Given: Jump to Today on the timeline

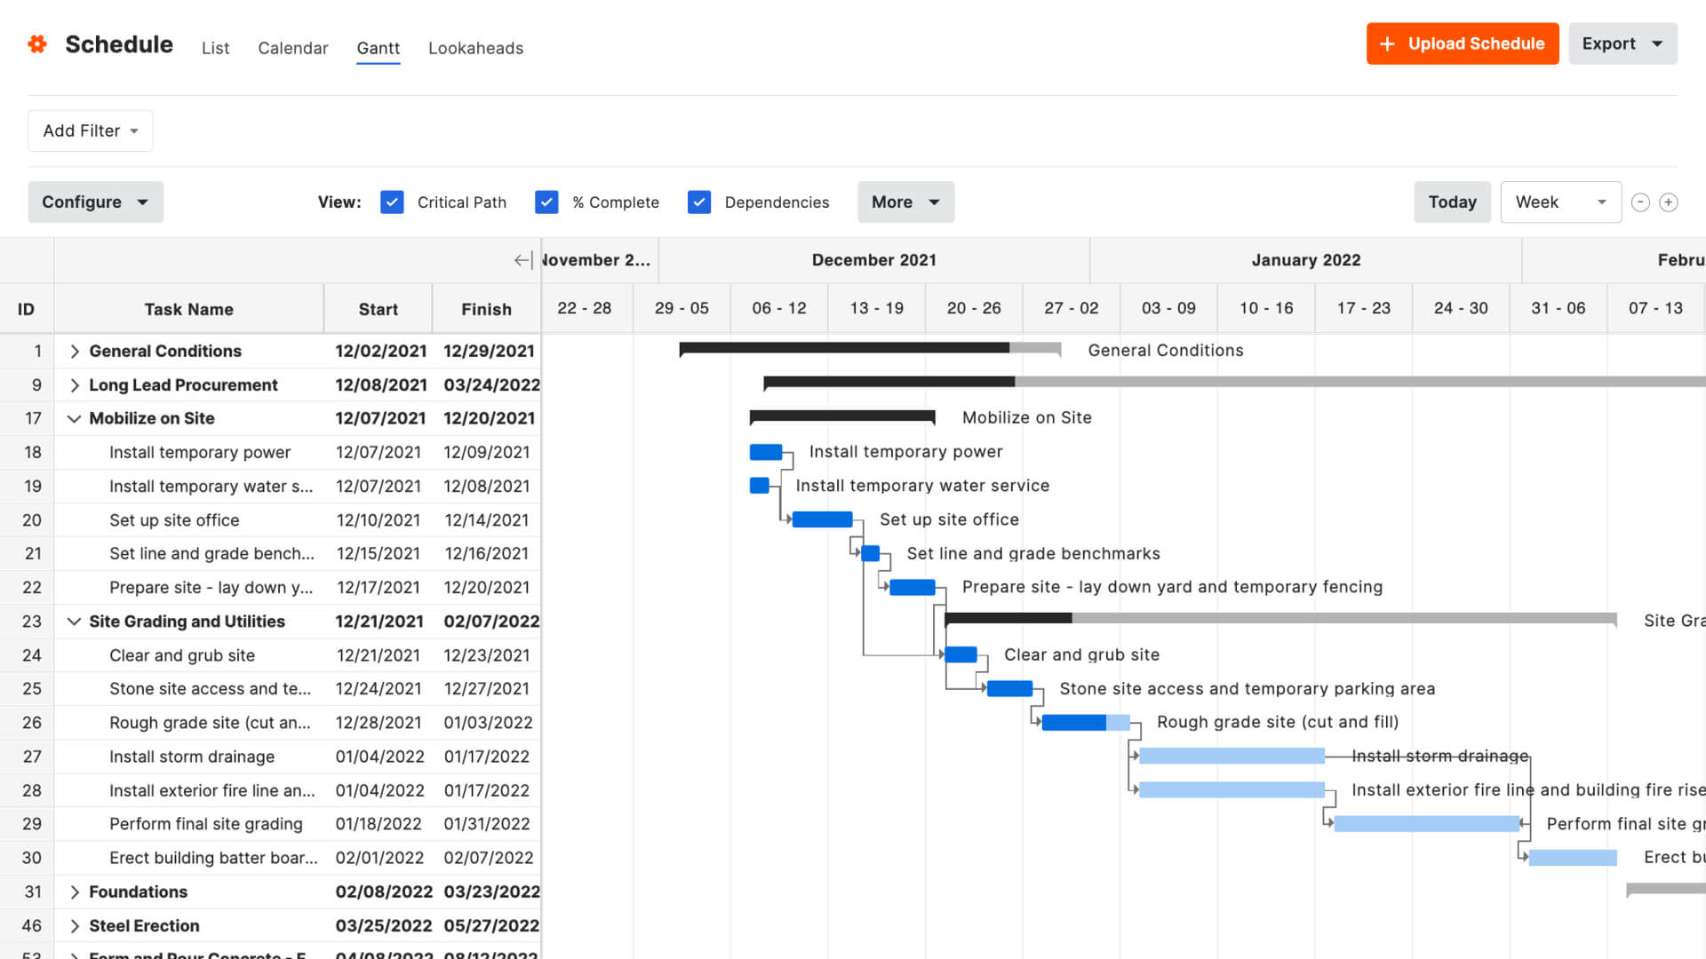Looking at the screenshot, I should (x=1452, y=202).
